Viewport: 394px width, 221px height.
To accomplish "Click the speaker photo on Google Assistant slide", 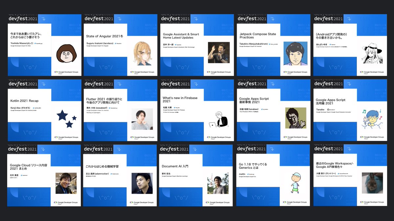I will click(x=218, y=53).
